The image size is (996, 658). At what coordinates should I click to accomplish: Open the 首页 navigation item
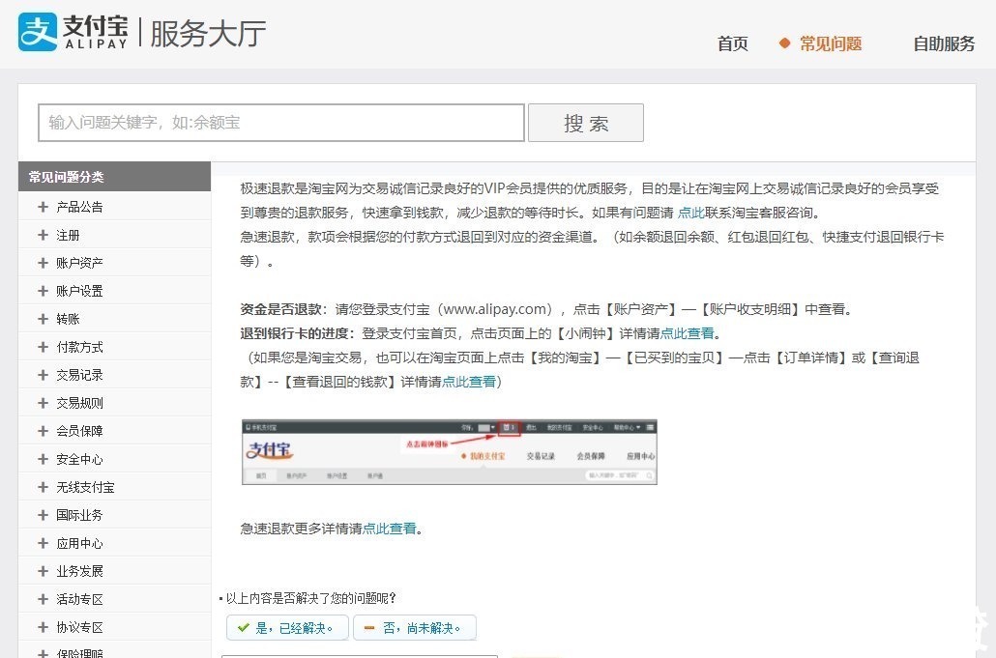pos(732,43)
